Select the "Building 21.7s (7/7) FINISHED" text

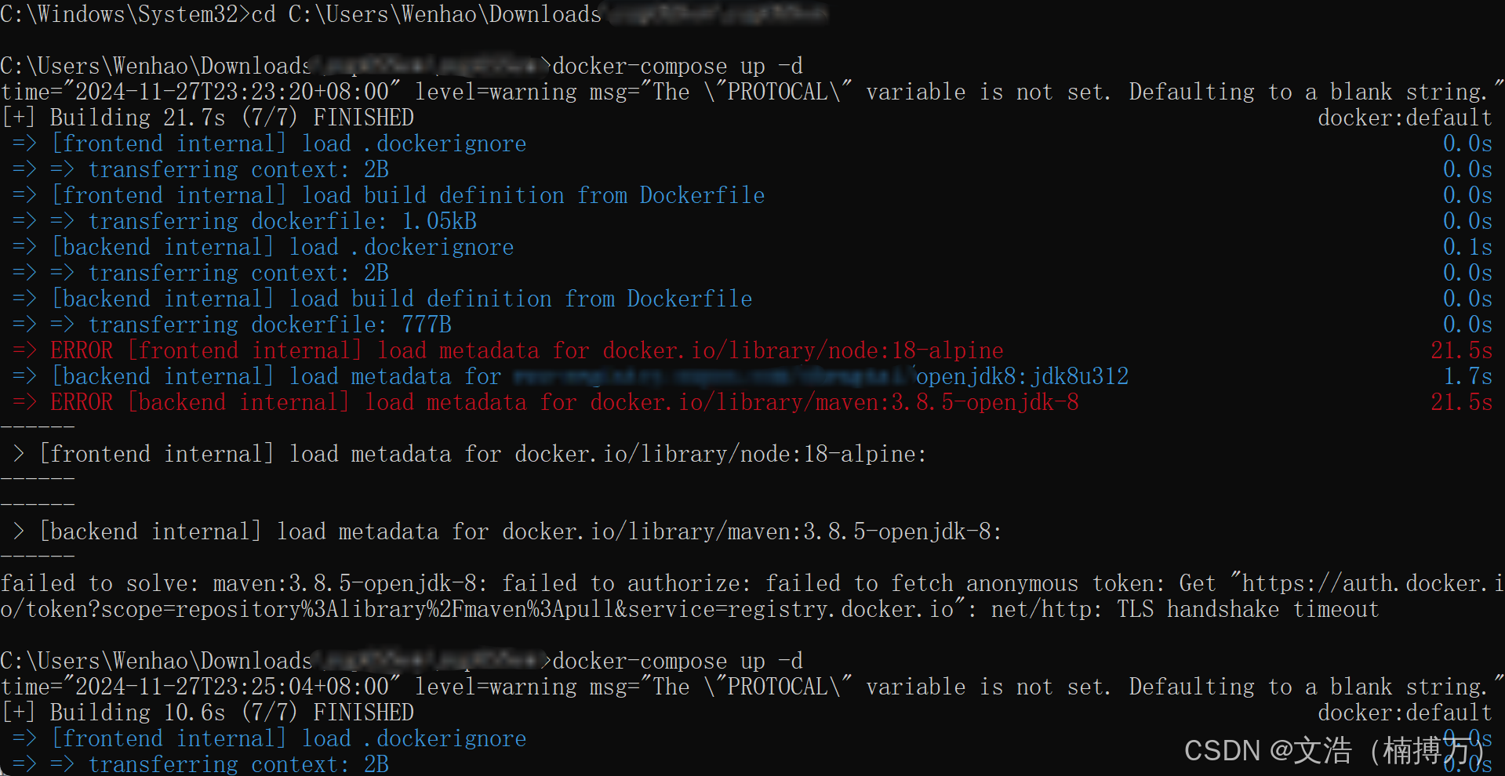point(231,118)
